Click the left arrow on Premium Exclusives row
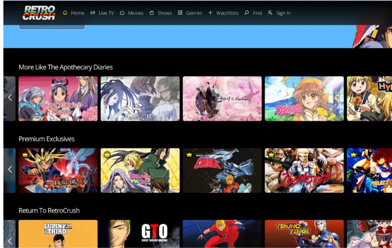Image resolution: width=392 pixels, height=248 pixels. point(10,169)
